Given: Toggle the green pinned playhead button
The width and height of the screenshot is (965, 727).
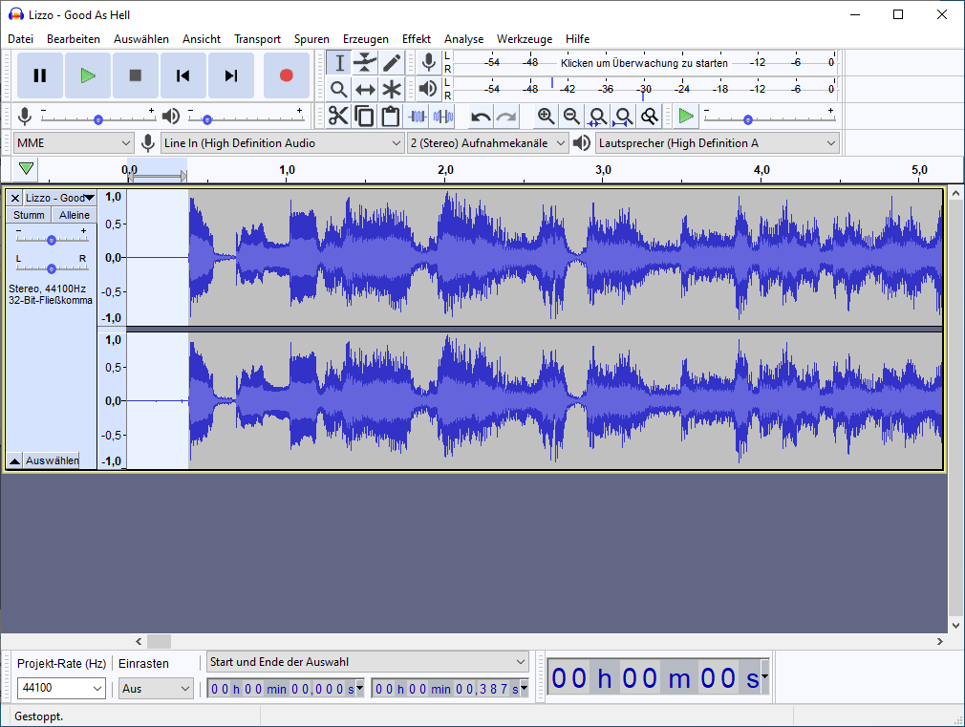Looking at the screenshot, I should click(27, 169).
